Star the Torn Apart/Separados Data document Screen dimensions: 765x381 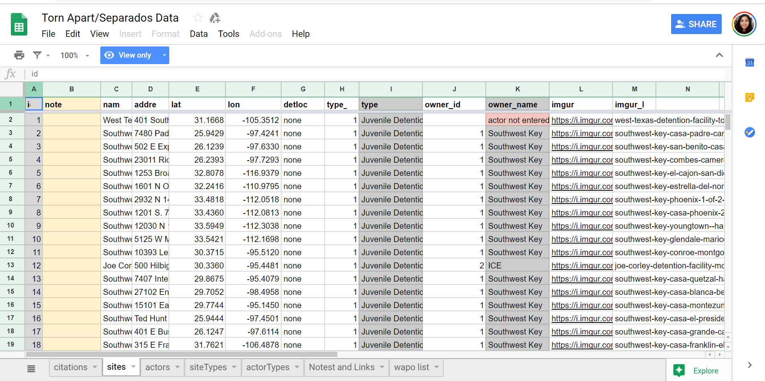click(x=198, y=18)
